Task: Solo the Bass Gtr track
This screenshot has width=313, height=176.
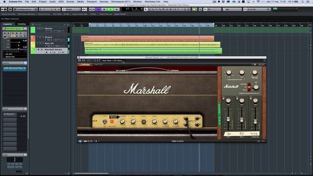Action: click(x=42, y=44)
